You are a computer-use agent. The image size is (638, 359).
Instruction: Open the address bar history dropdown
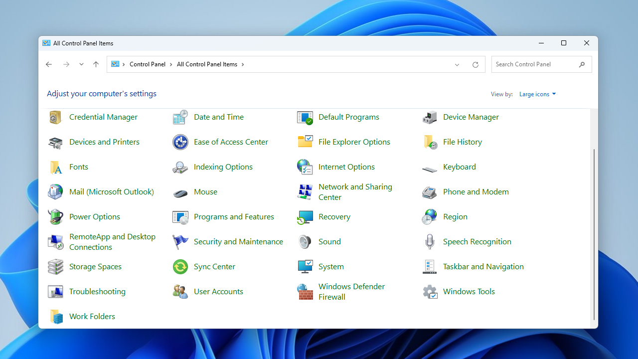pos(457,64)
